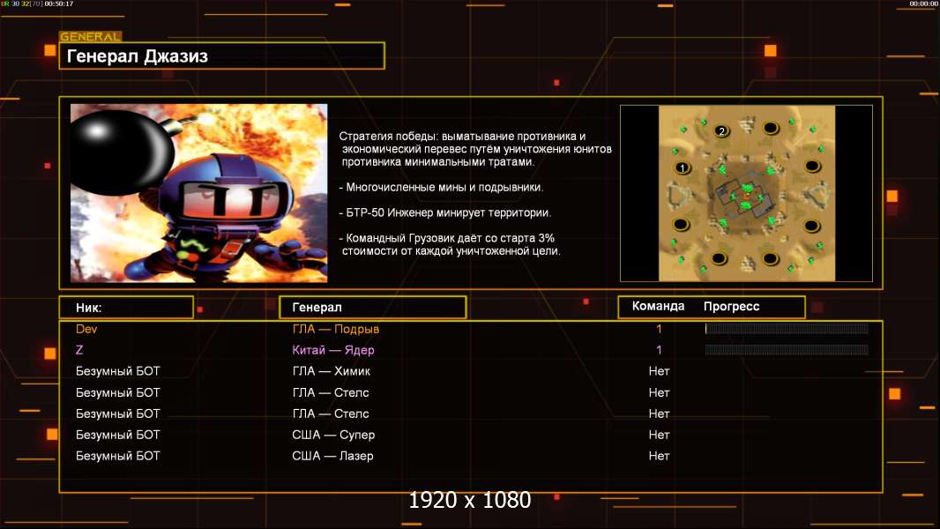Click Z's loading progress bar

point(787,349)
